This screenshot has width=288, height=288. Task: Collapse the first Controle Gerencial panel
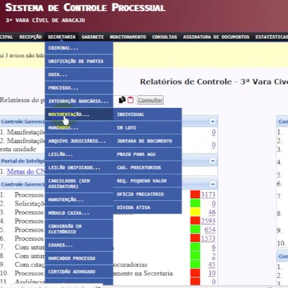[213, 122]
